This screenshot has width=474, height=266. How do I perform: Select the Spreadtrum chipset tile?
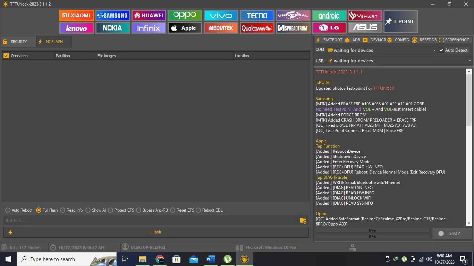pos(293,28)
